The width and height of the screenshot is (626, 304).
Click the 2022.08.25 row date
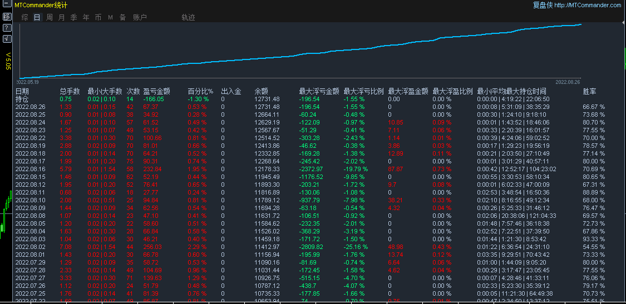31,114
